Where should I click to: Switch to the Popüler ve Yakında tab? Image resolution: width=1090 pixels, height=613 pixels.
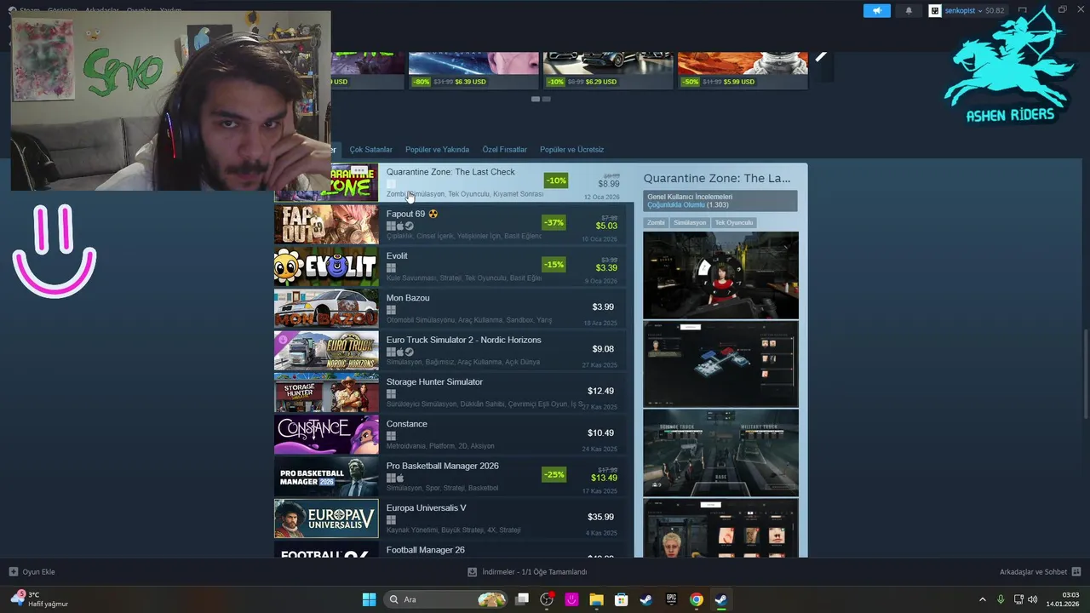437,150
